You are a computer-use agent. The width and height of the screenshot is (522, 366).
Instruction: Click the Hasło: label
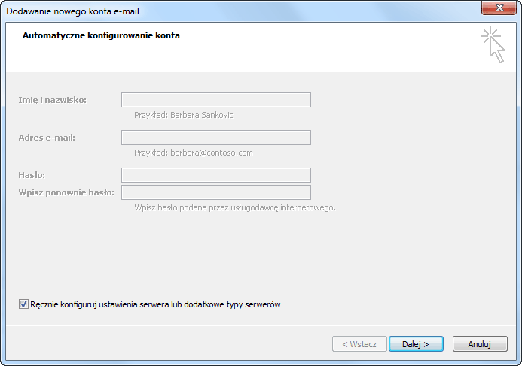pyautogui.click(x=32, y=175)
